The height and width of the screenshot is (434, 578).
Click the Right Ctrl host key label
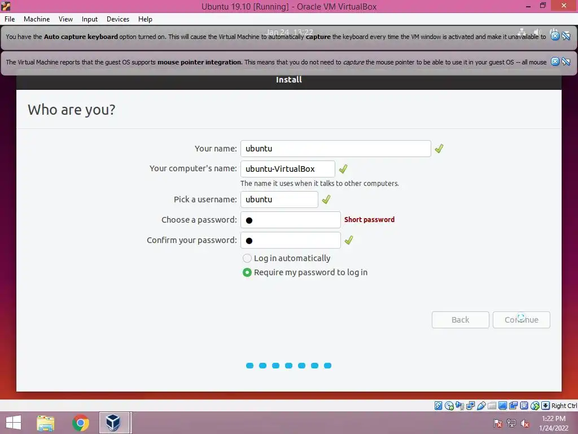564,406
